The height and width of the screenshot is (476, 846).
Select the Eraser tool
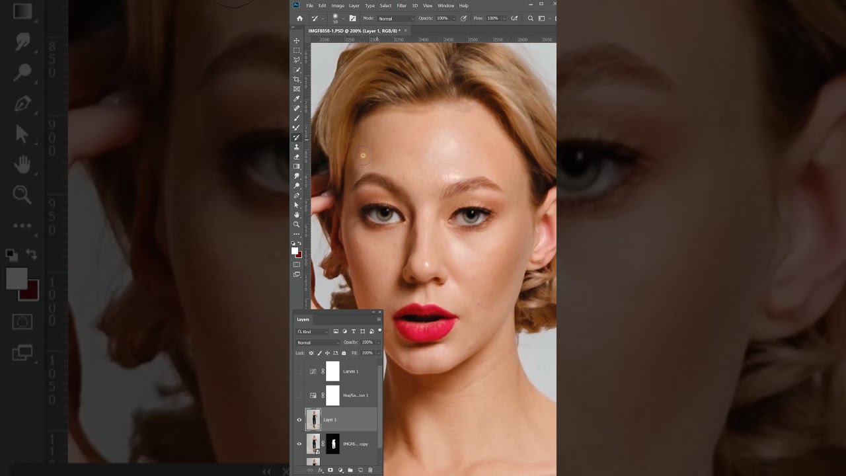tap(297, 157)
